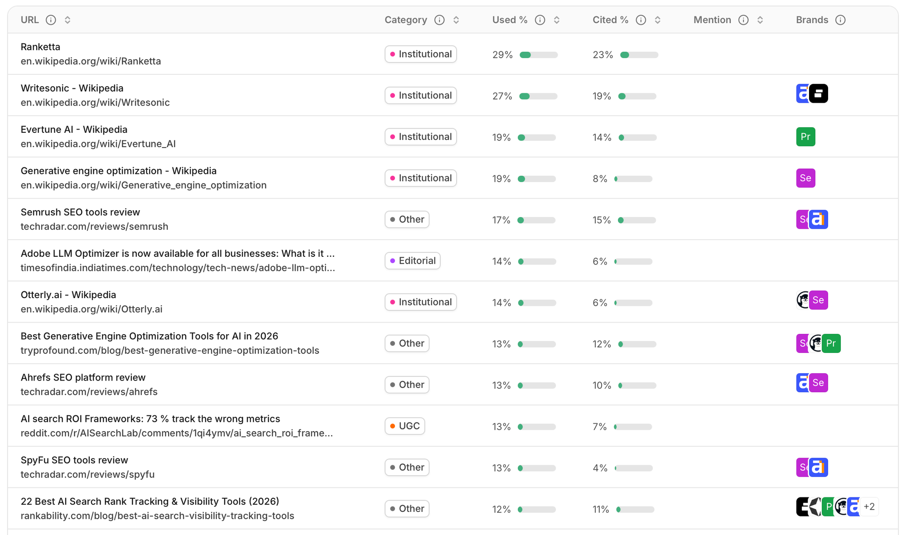The height and width of the screenshot is (535, 906).
Task: Open the Evertune AI - Wikipedia link
Action: coord(74,130)
